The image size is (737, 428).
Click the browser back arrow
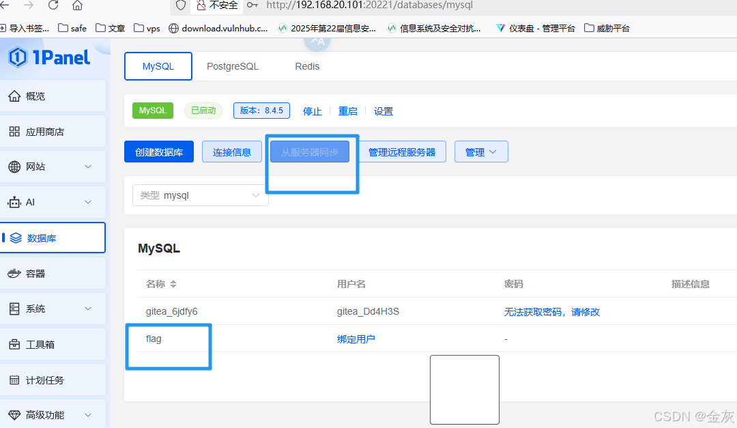[x=5, y=5]
